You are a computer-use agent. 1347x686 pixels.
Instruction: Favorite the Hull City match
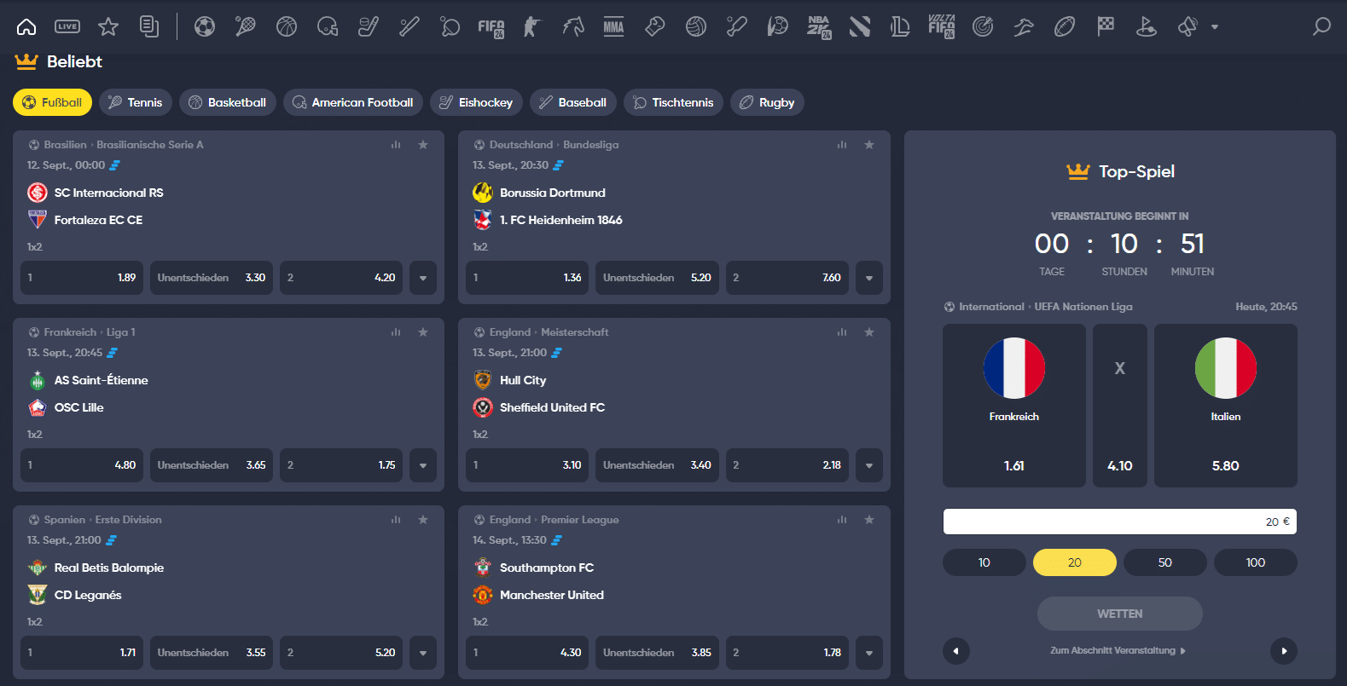click(869, 332)
